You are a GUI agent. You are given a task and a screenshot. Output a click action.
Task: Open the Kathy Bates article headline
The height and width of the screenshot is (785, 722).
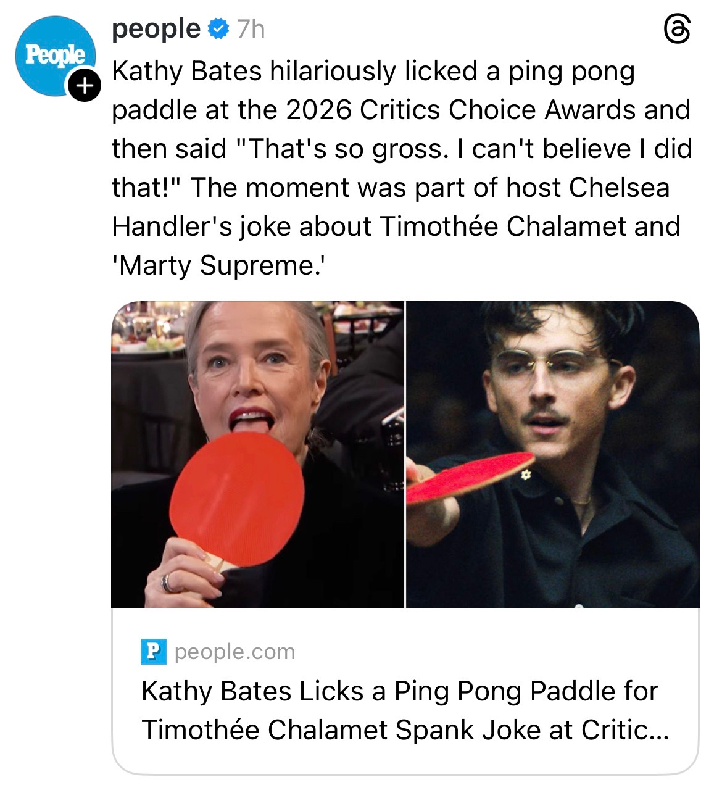(400, 691)
